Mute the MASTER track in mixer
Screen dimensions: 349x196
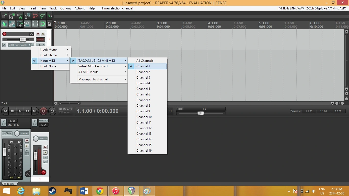[x=27, y=141]
